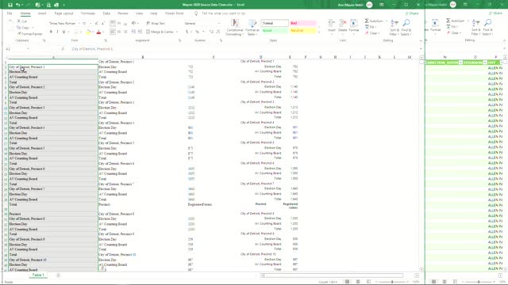Image resolution: width=508 pixels, height=285 pixels.
Task: Toggle italic formatting
Action: tap(57, 32)
